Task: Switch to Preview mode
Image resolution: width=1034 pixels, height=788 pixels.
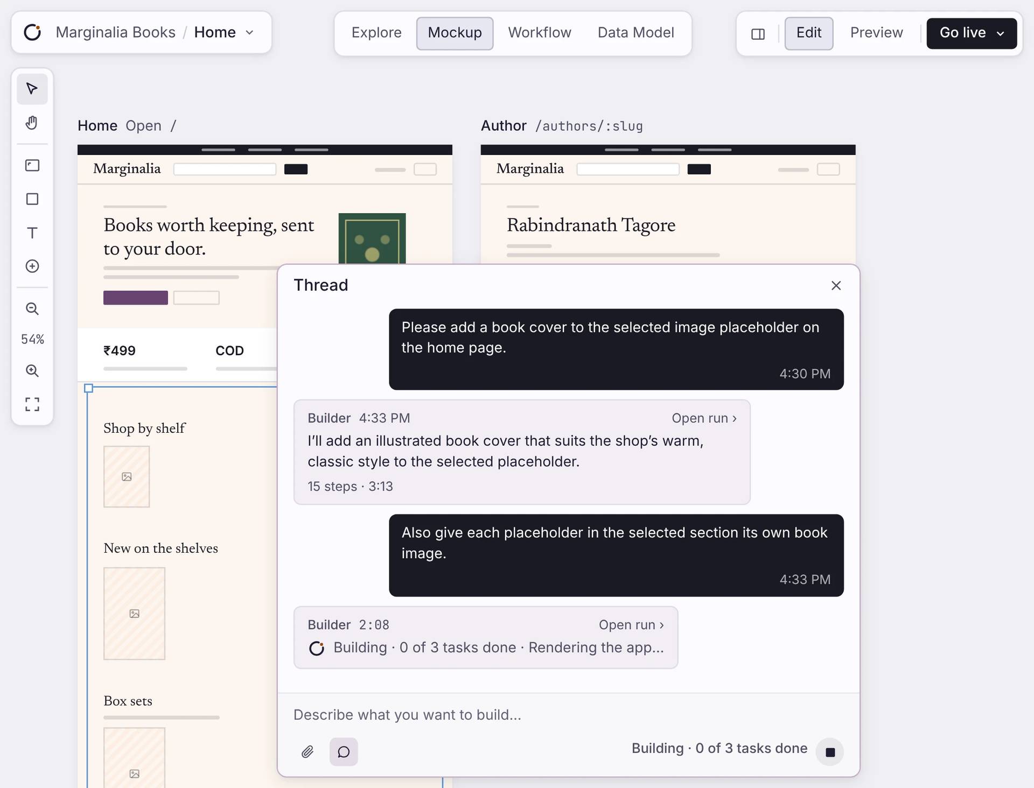Action: 876,33
